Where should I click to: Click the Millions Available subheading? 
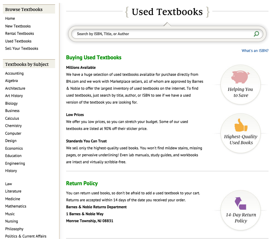(81, 67)
